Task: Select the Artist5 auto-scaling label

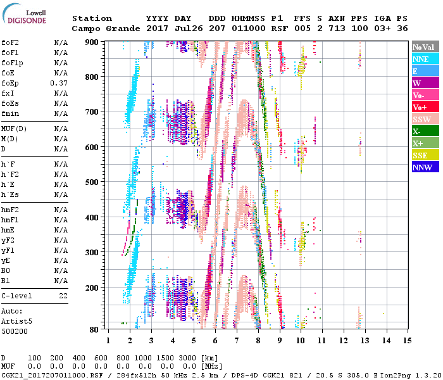Action: 14,322
